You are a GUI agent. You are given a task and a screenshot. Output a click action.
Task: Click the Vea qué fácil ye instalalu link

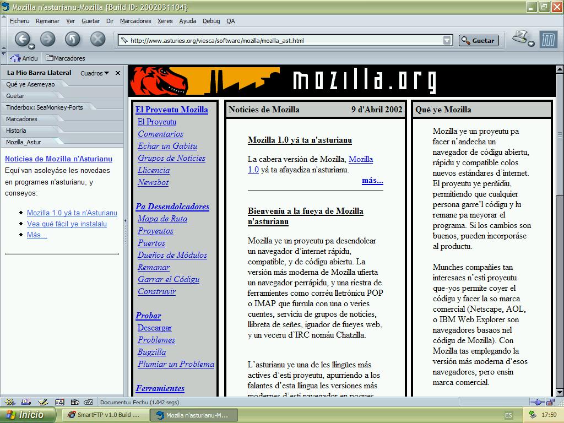click(x=67, y=224)
